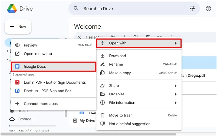Open advanced search filter options icon
217x136 pixels.
point(192,9)
